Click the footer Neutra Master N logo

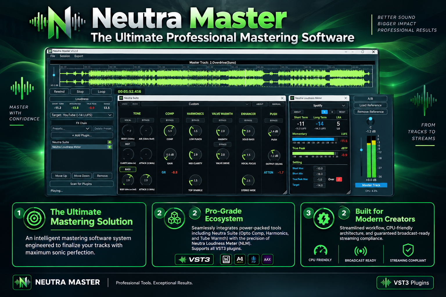(22, 282)
